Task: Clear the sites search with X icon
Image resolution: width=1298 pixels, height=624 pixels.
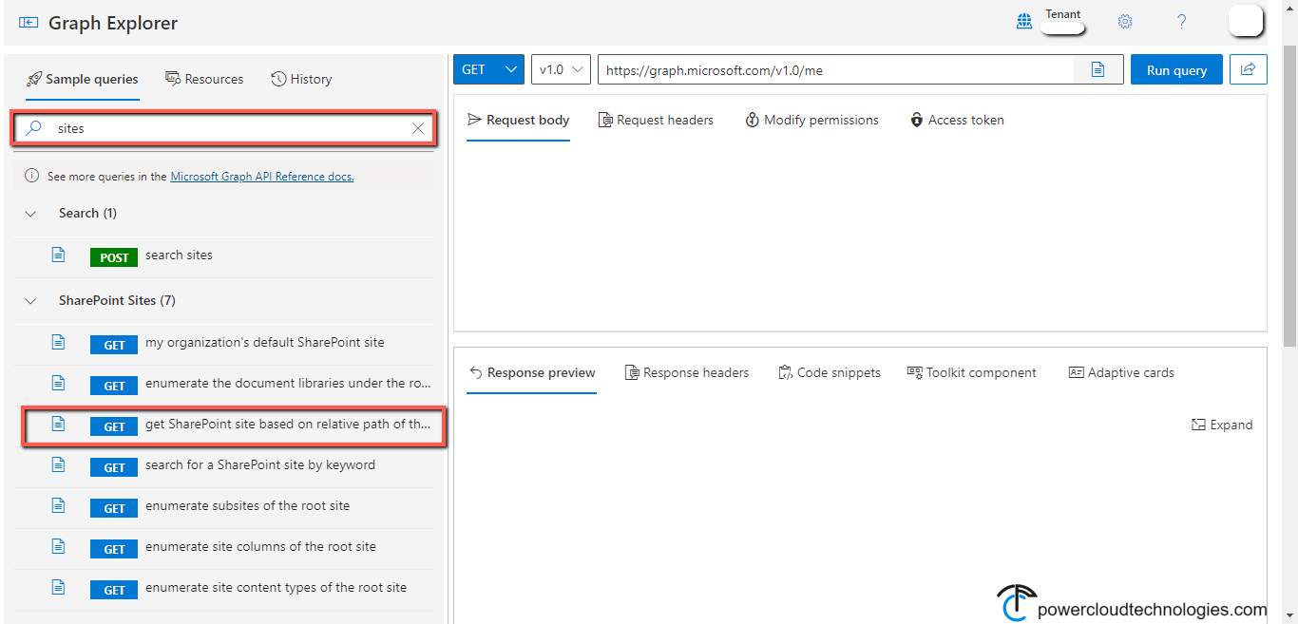Action: (x=418, y=128)
